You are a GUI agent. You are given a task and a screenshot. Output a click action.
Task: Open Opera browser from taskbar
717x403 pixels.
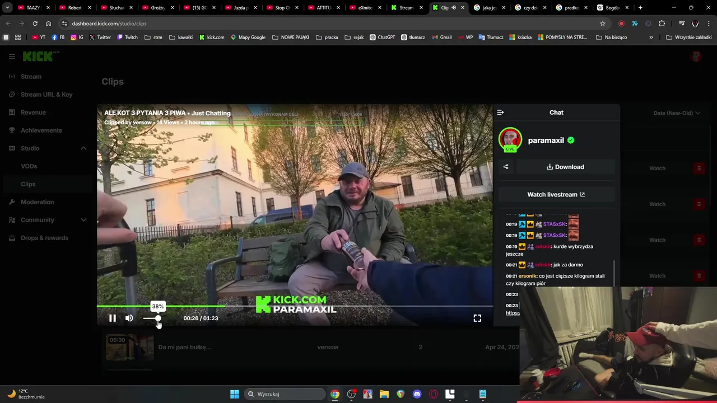point(434,394)
